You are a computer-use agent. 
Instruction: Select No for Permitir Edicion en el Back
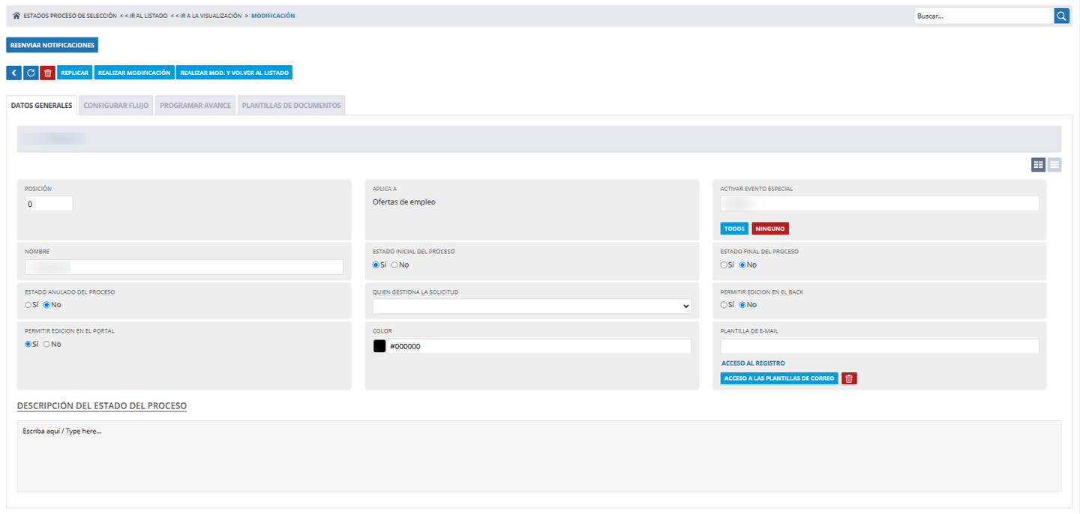click(x=742, y=305)
